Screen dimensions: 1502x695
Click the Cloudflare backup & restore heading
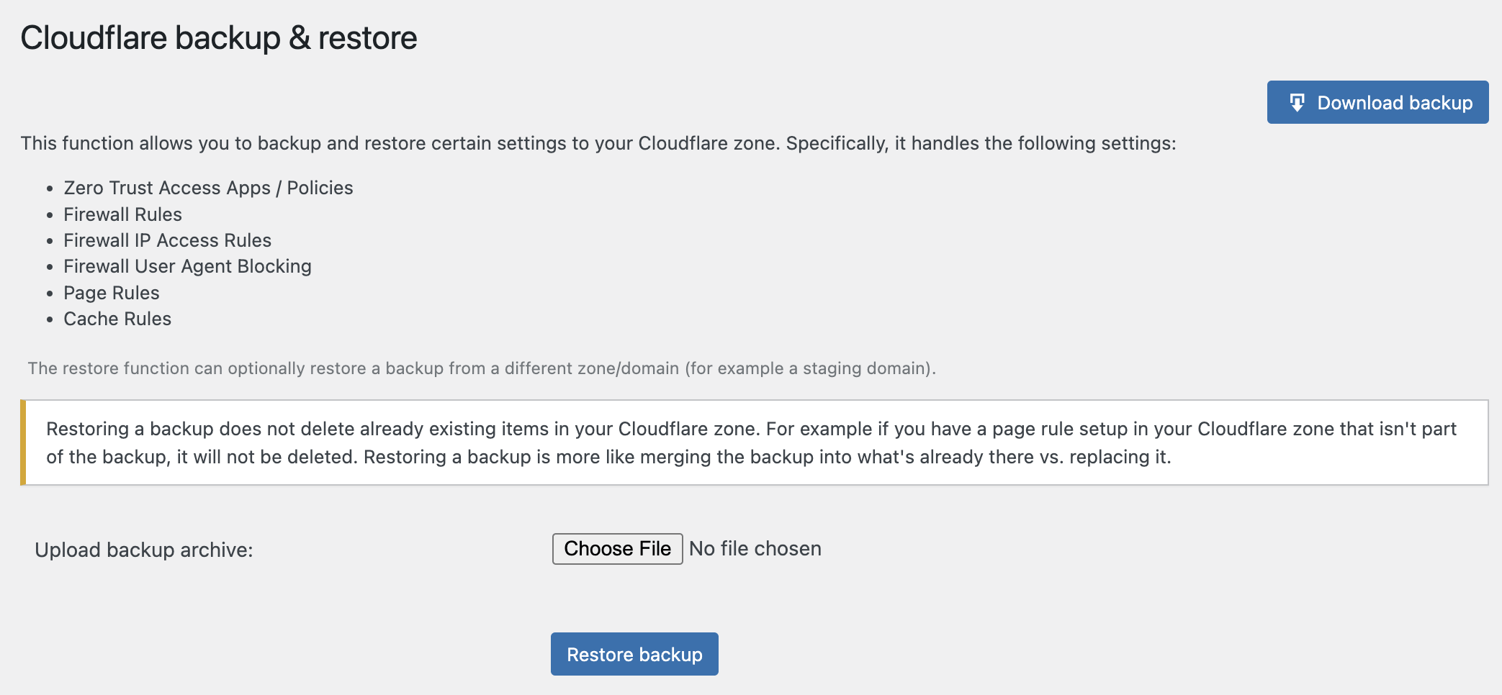pos(219,37)
